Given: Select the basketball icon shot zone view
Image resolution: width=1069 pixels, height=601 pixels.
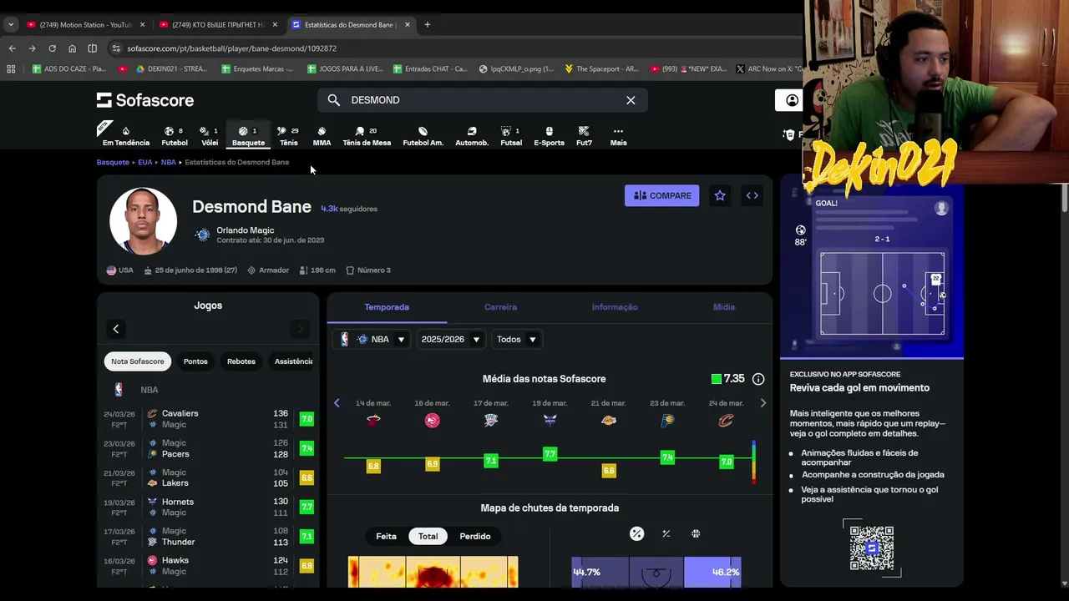Looking at the screenshot, I should tap(696, 534).
